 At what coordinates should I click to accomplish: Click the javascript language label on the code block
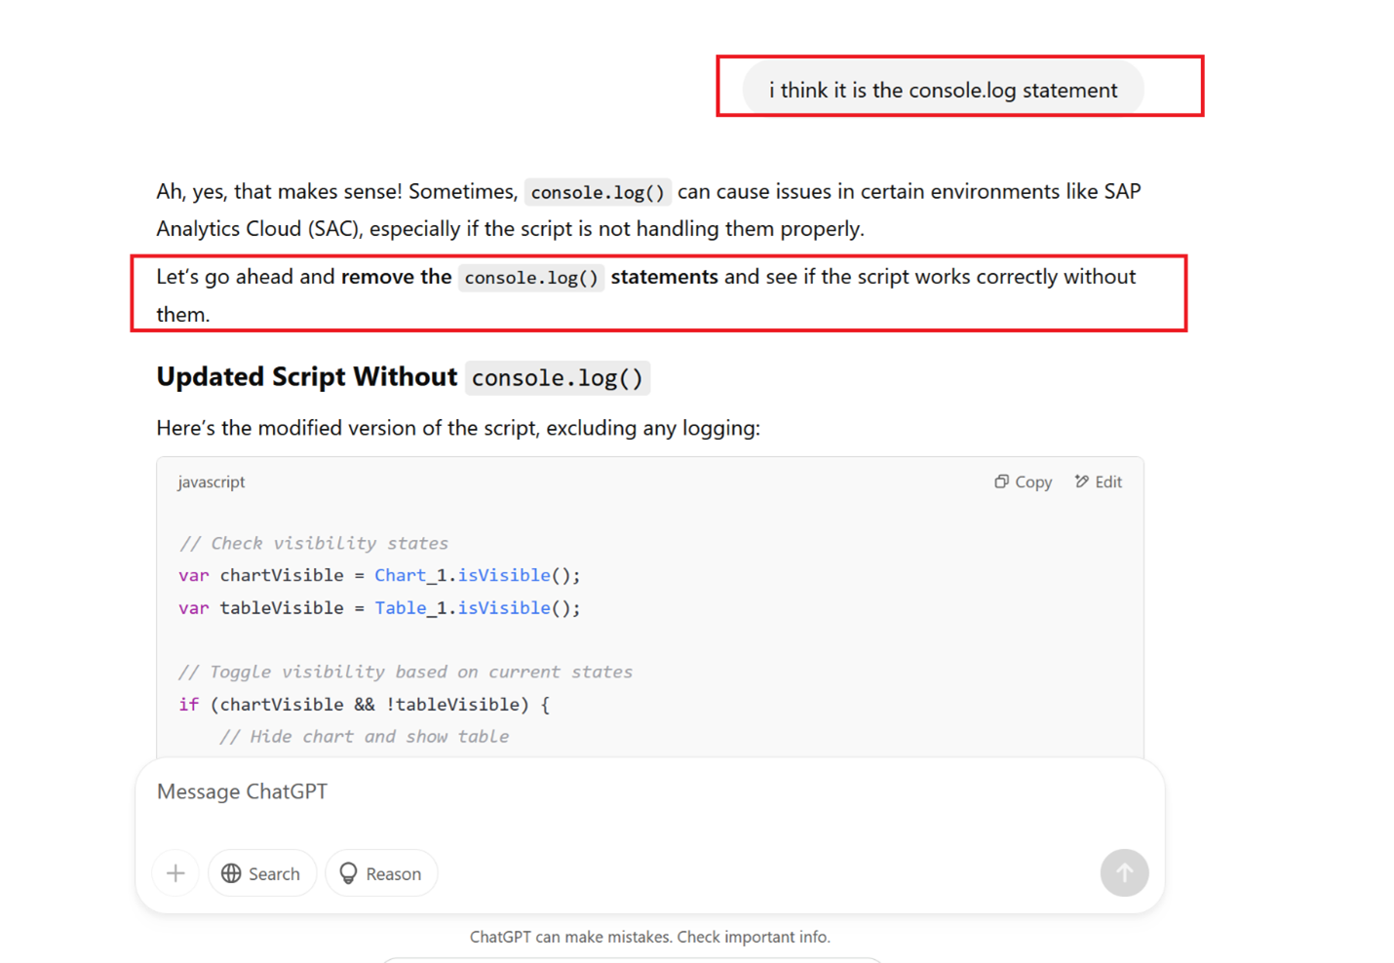[x=211, y=481]
